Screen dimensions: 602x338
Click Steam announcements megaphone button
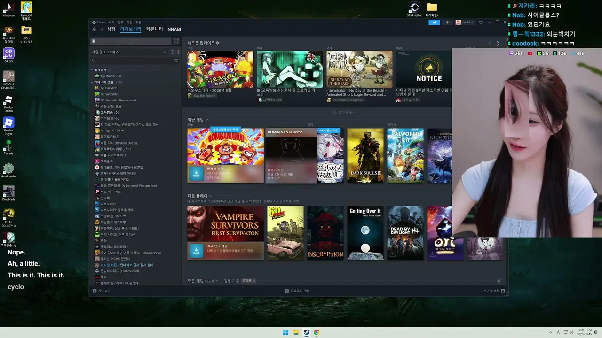435,23
